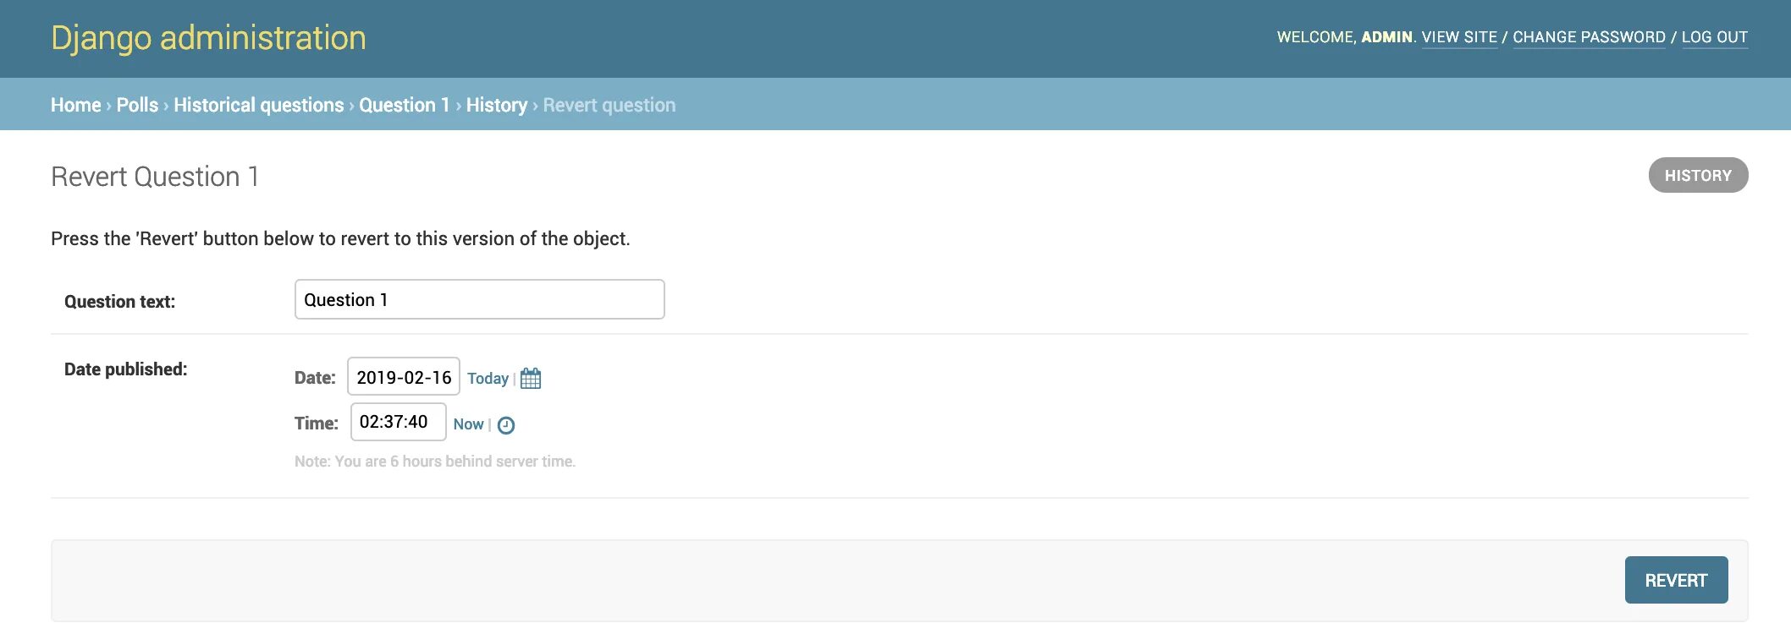Viewport: 1791px width, 634px height.
Task: Click into the Date input field
Action: pos(403,377)
